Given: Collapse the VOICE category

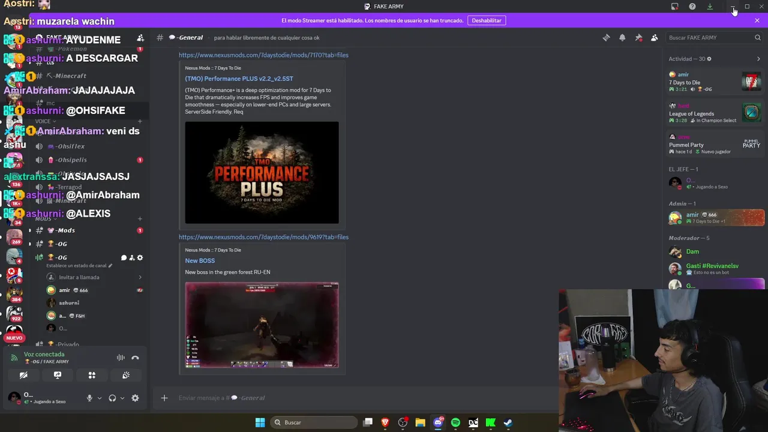Looking at the screenshot, I should [45, 121].
